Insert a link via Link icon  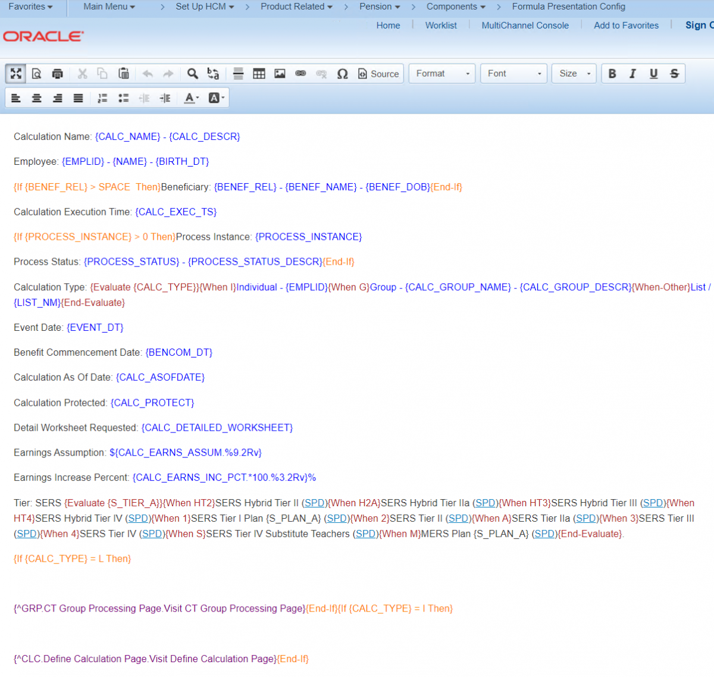coord(300,74)
